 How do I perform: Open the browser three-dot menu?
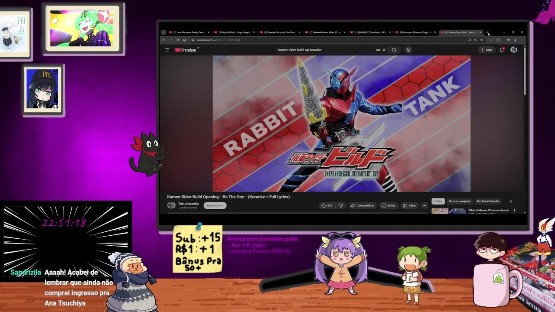tap(522, 40)
